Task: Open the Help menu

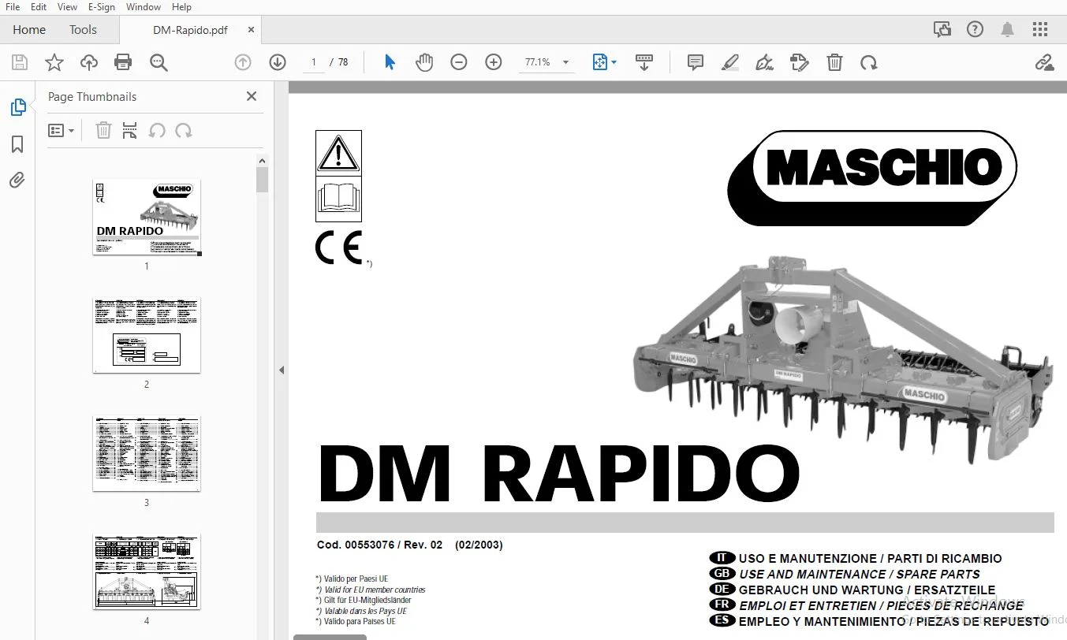Action: (181, 7)
